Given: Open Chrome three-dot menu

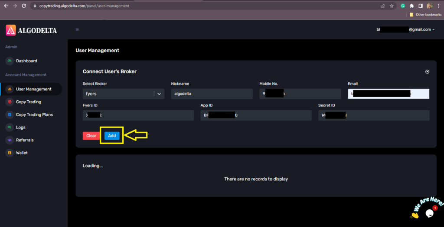Looking at the screenshot, I should tap(439, 6).
